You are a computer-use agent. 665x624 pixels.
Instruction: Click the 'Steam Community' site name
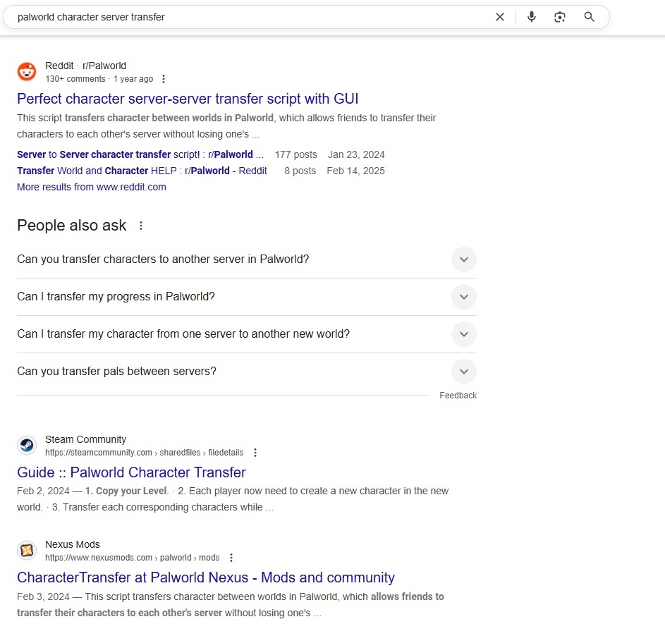(x=85, y=439)
